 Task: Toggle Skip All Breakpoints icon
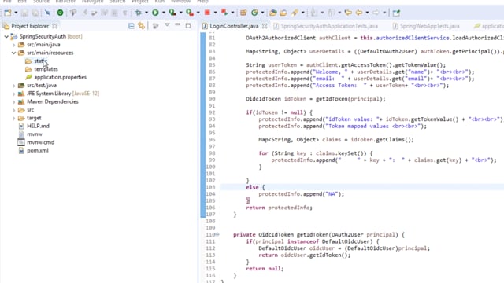click(x=47, y=13)
